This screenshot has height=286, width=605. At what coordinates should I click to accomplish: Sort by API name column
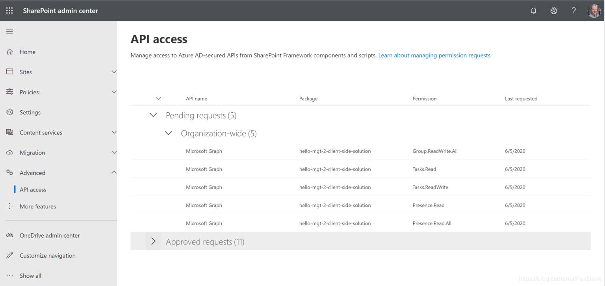(197, 98)
